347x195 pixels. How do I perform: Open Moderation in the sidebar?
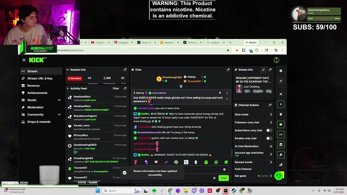(41, 107)
